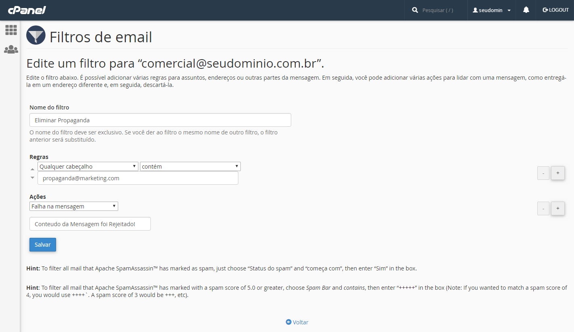574x332 pixels.
Task: Open the 'contém' operator dropdown
Action: coord(190,167)
